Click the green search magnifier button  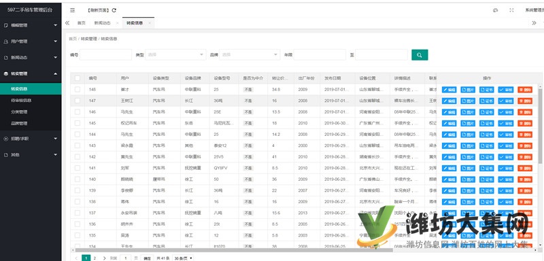[420, 55]
